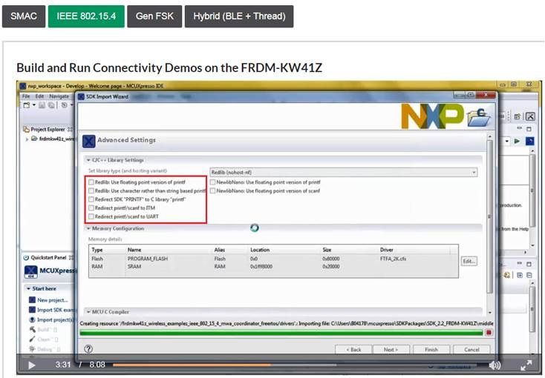The image size is (545, 378).
Task: Click the Develop perspective icon top right
Action: point(530,116)
